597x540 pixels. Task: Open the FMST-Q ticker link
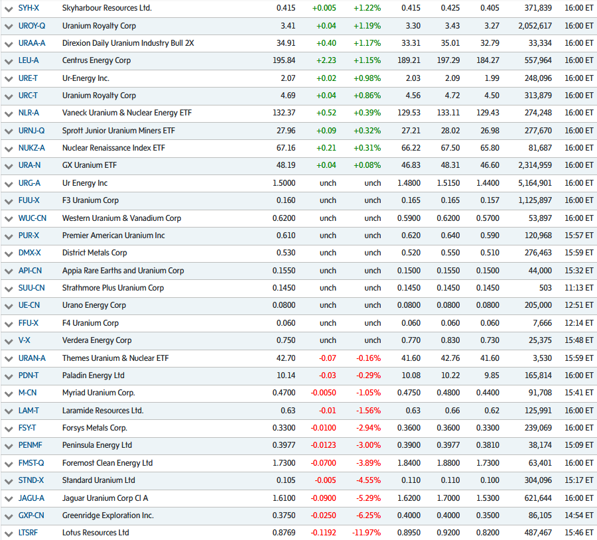pyautogui.click(x=31, y=462)
